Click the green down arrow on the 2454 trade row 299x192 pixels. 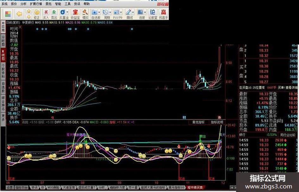[285, 145]
